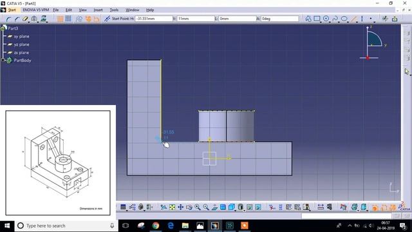Image resolution: width=412 pixels, height=232 pixels.
Task: Select the zx plane tree item
Action: 21,53
